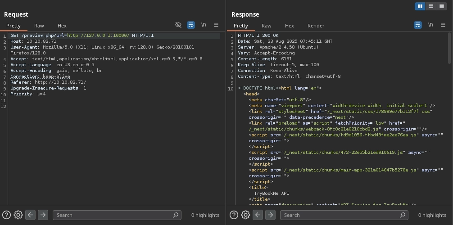453x225 pixels.
Task: Select side-by-side split layout icon
Action: pos(420,6)
